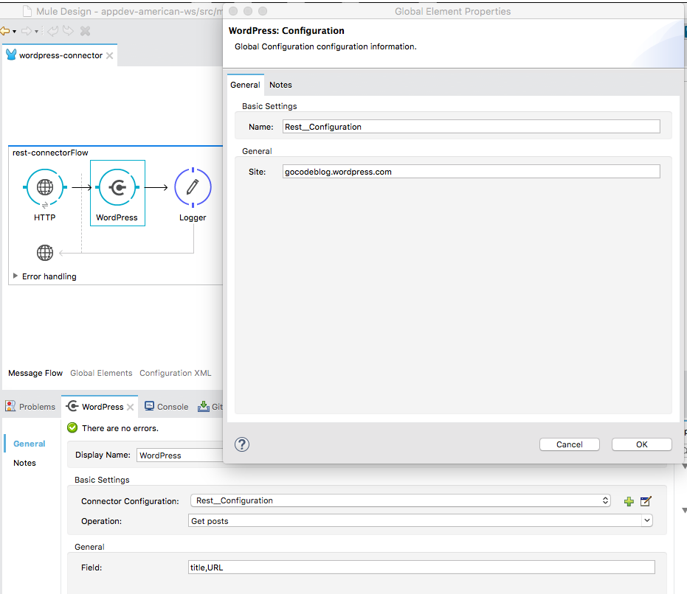This screenshot has height=594, width=687.
Task: Cancel the Global Element Properties dialog
Action: coord(569,444)
